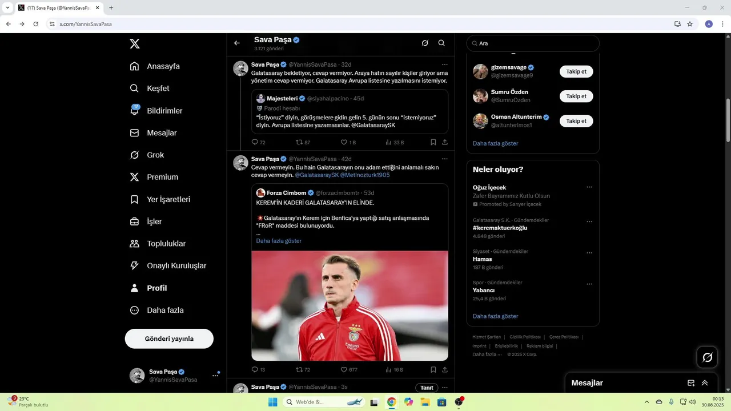The image size is (731, 411).
Task: Open Chrome profile avatar menu
Action: pos(709,24)
